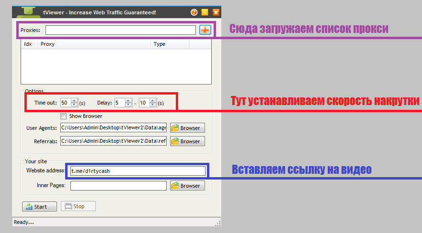Viewport: 422px width, 233px height.
Task: Minimize the tViewer window
Action: coord(205,12)
